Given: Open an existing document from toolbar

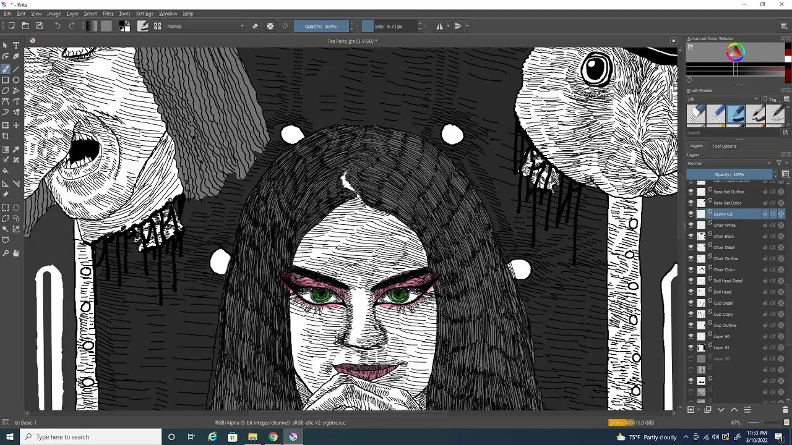Looking at the screenshot, I should [x=25, y=26].
